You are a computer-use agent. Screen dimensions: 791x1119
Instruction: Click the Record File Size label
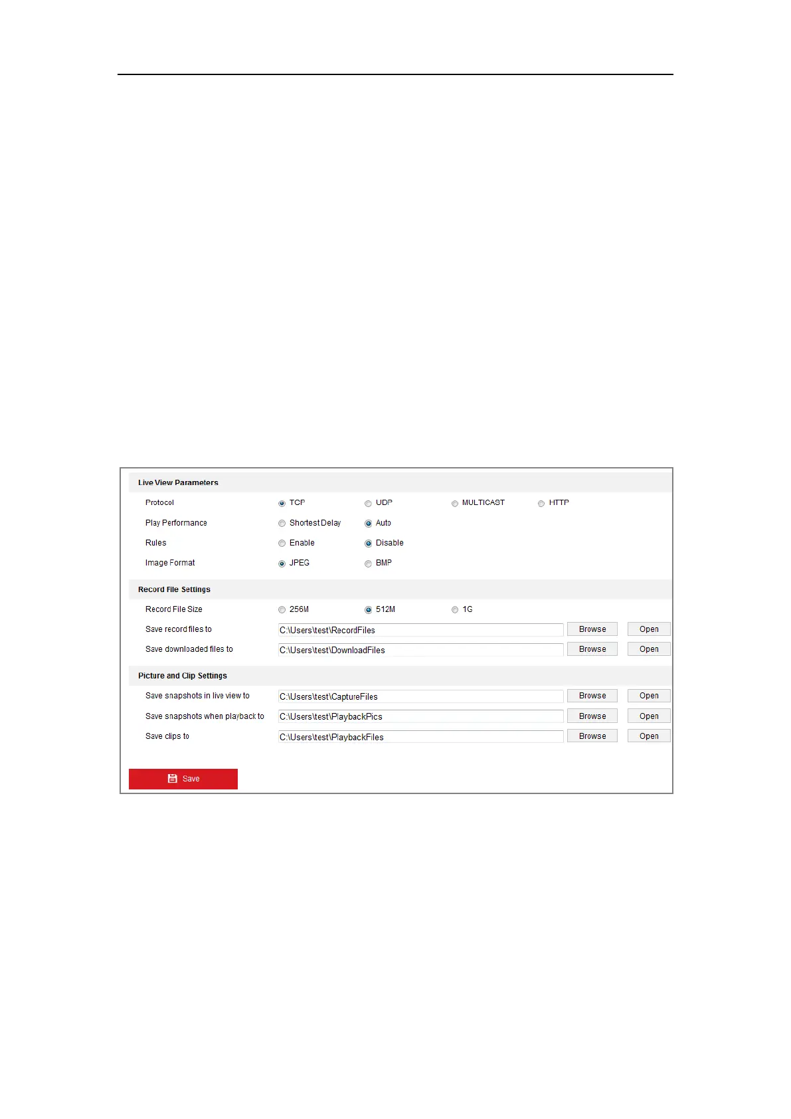click(x=174, y=609)
